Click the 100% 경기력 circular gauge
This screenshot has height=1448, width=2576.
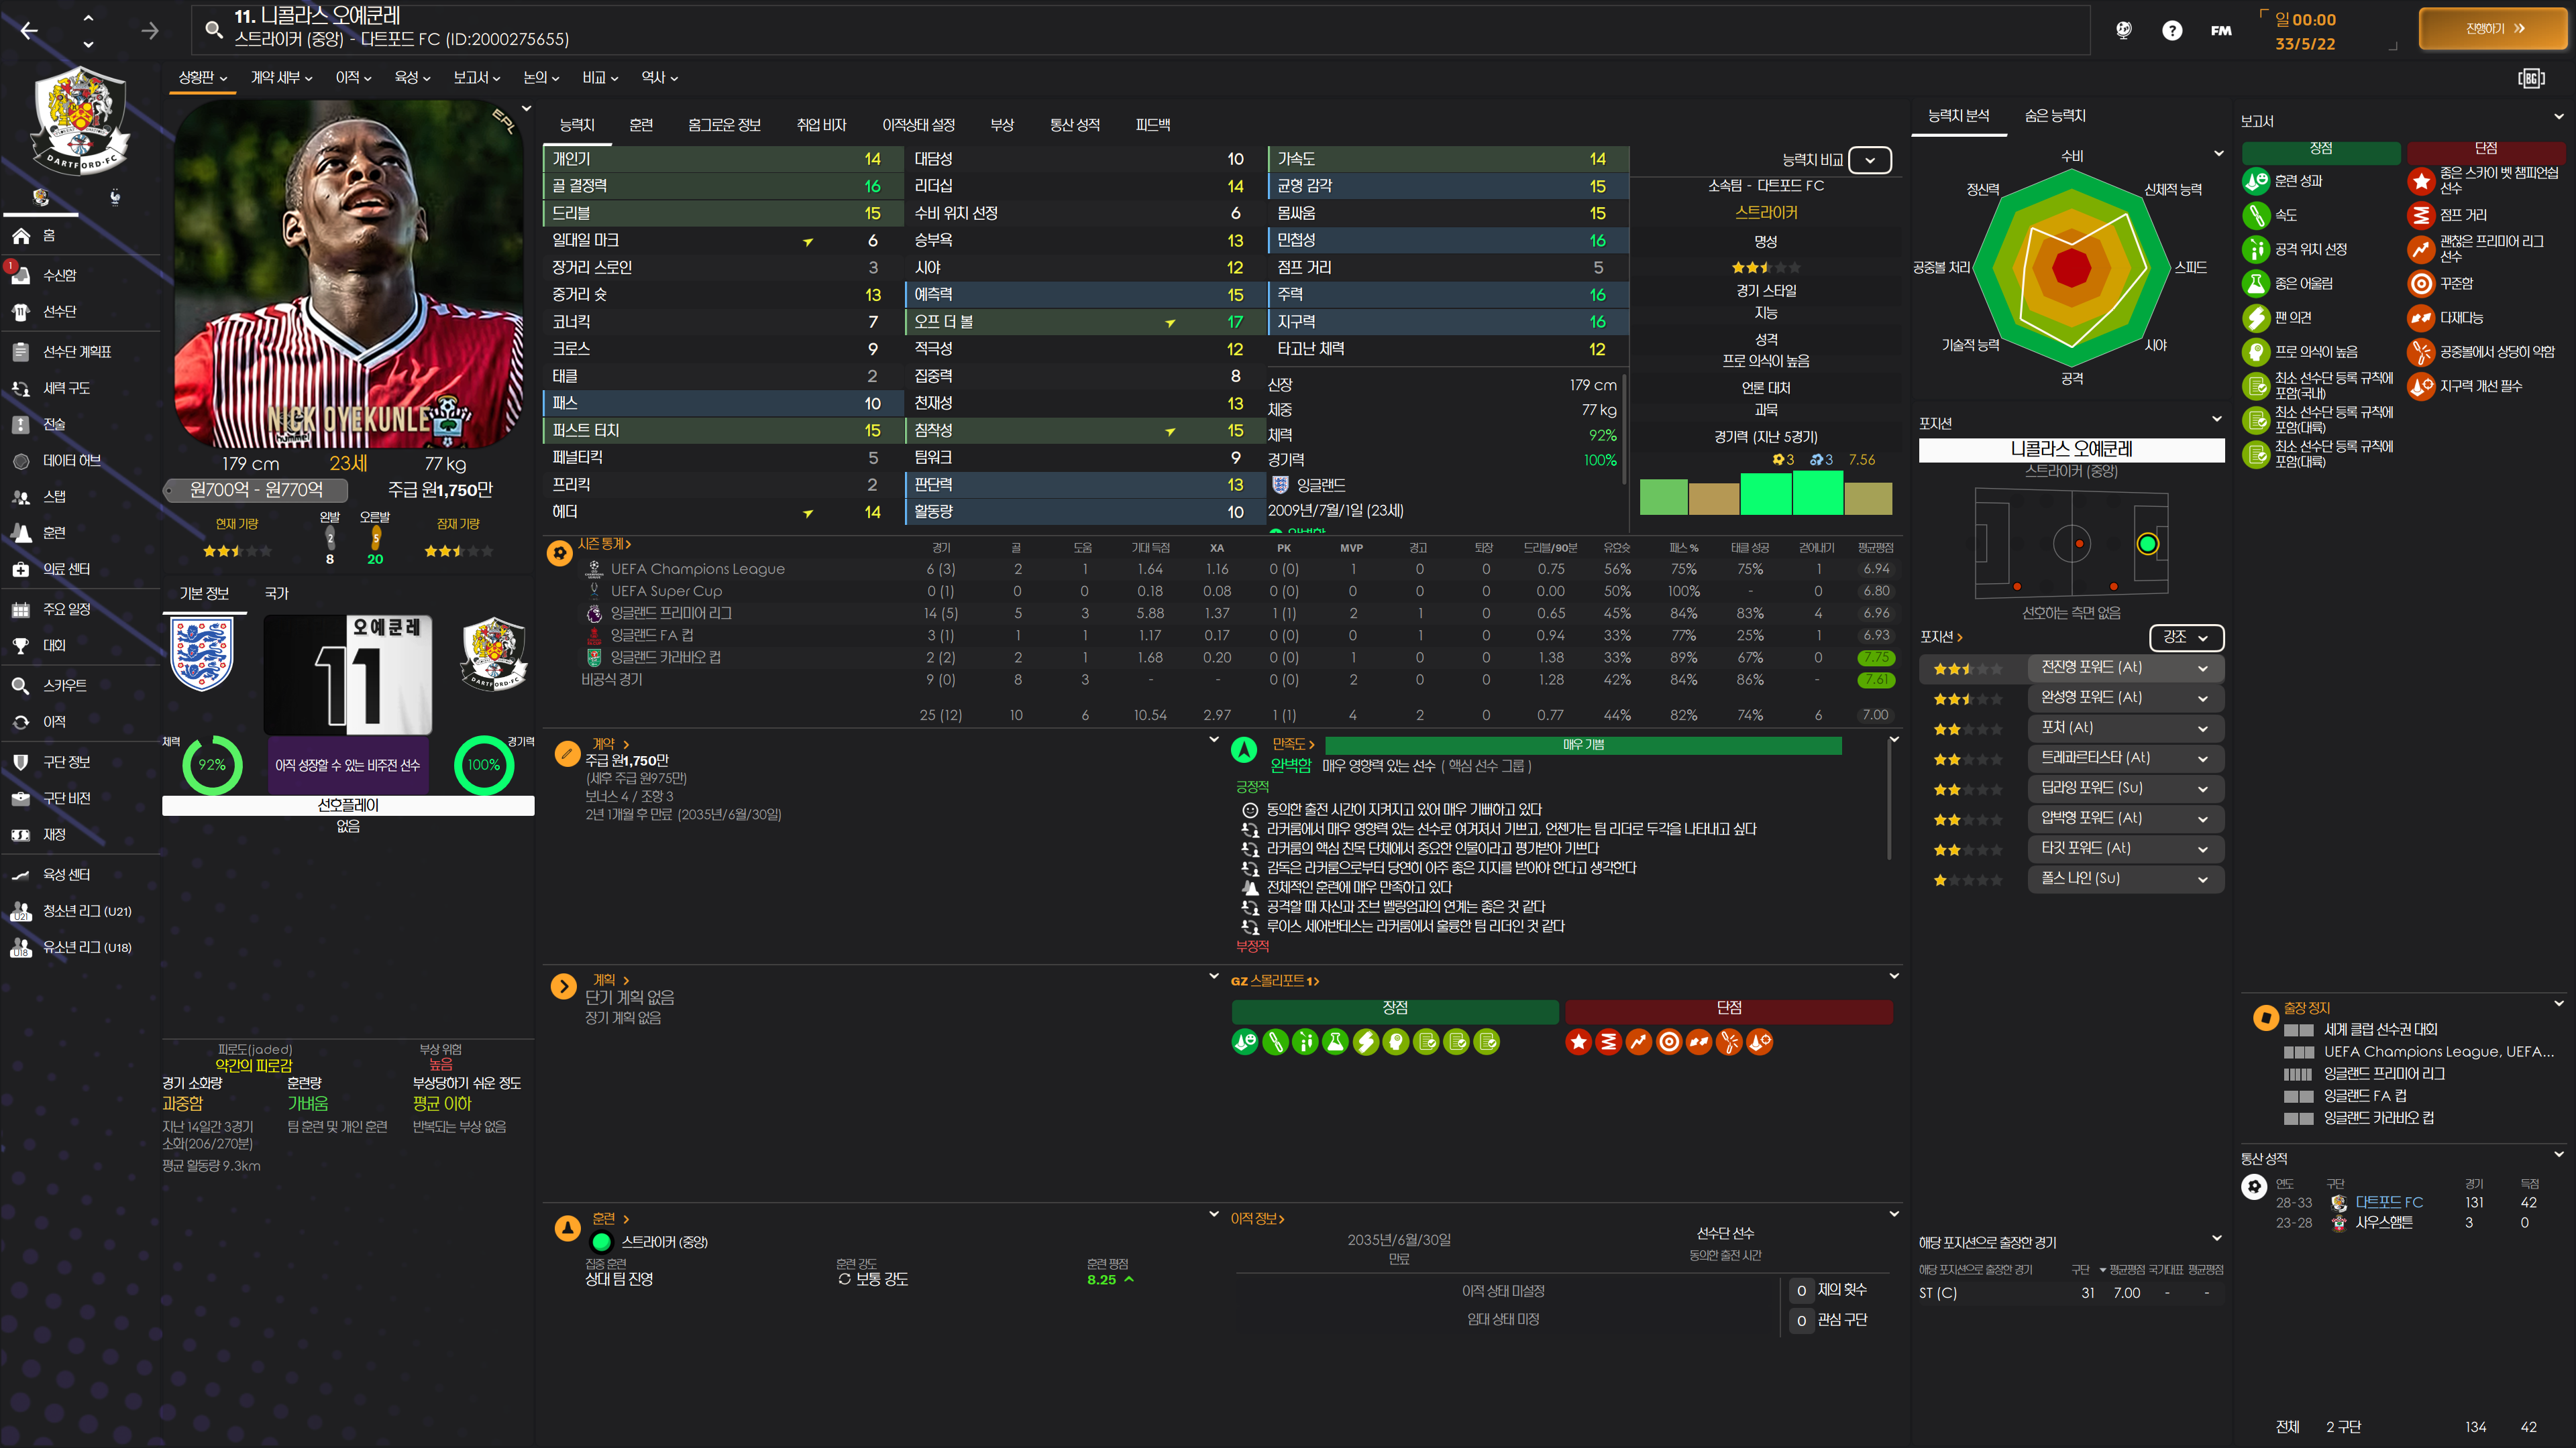coord(484,764)
